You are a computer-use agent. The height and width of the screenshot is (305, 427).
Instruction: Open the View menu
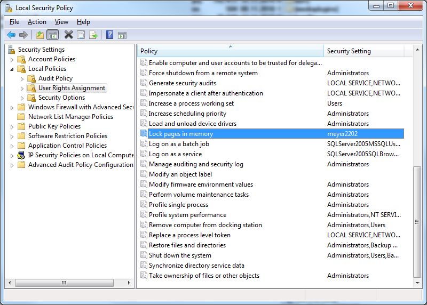pos(61,22)
